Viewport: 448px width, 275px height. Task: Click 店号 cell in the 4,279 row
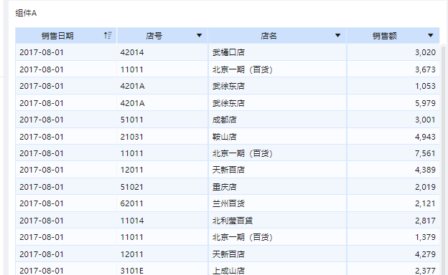click(162, 254)
